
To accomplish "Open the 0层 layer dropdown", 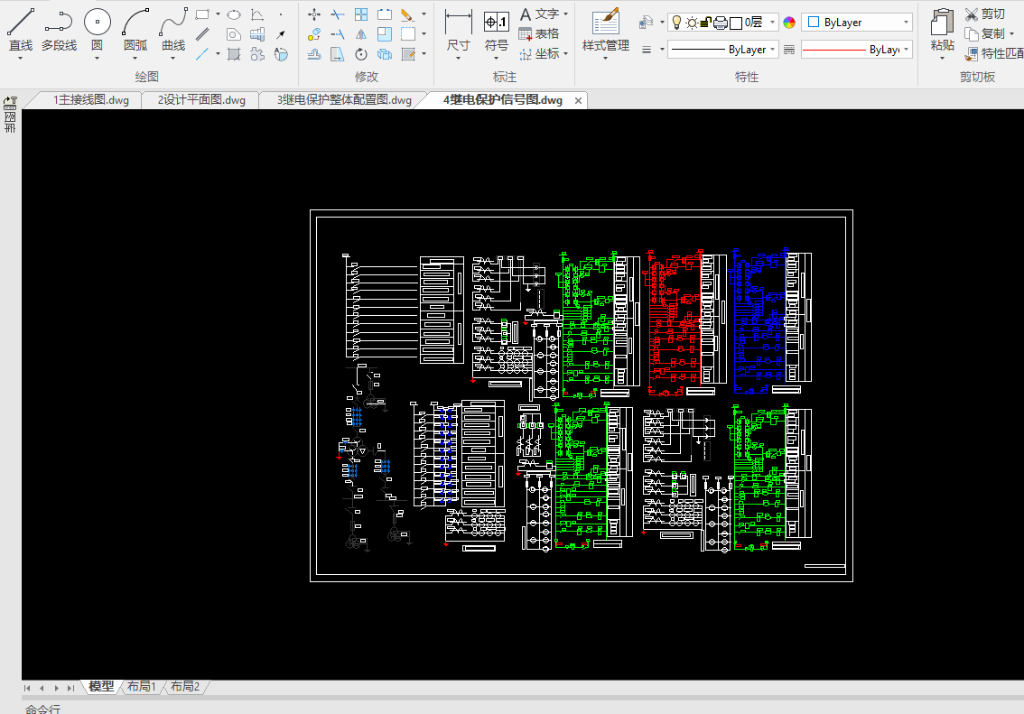I will click(x=773, y=23).
